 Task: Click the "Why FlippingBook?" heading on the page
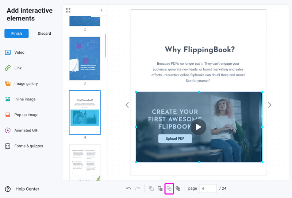[x=200, y=50]
